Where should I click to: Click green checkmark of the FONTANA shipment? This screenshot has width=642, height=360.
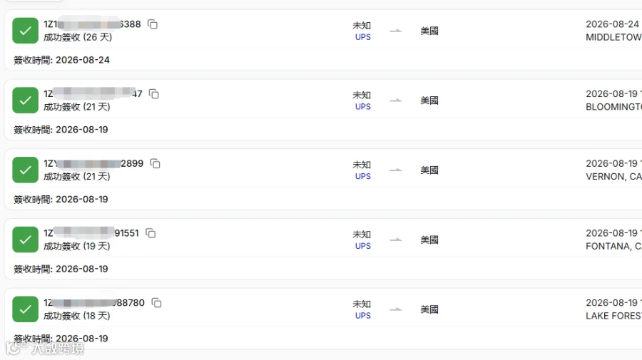pos(26,240)
